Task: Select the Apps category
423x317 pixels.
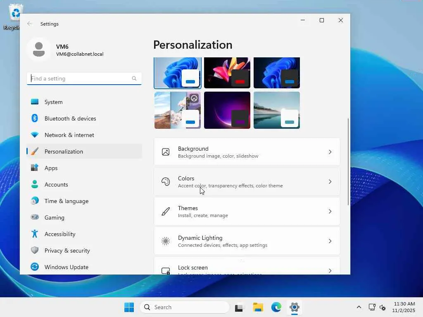Action: (84, 168)
